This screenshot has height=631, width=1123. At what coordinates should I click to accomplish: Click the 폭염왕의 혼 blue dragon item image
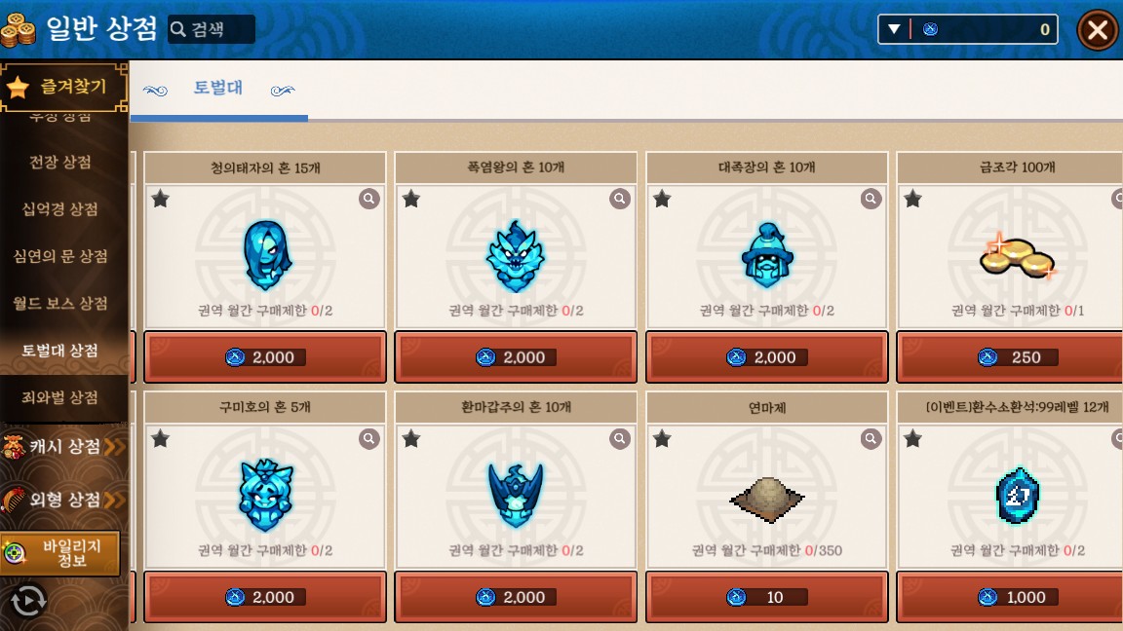point(516,255)
